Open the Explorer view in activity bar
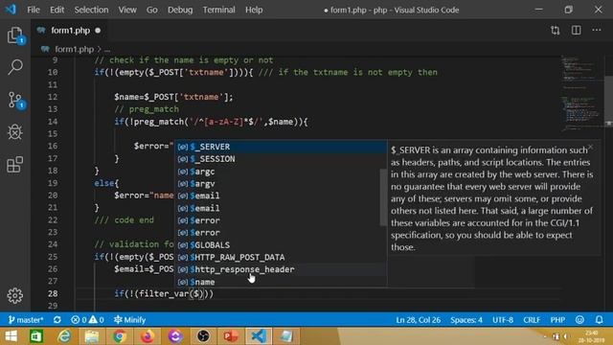The width and height of the screenshot is (613, 345). [x=15, y=35]
